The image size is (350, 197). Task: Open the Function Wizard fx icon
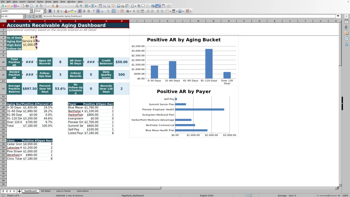point(29,16)
